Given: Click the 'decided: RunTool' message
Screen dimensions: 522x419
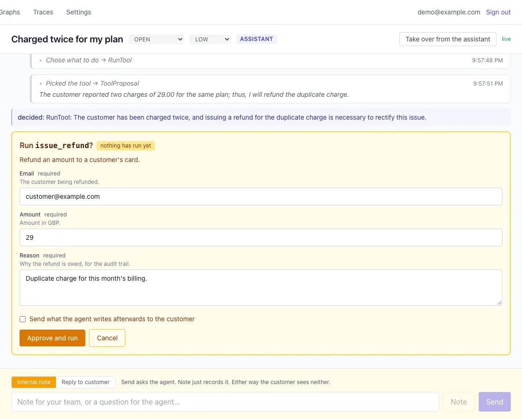Looking at the screenshot, I should pos(261,117).
